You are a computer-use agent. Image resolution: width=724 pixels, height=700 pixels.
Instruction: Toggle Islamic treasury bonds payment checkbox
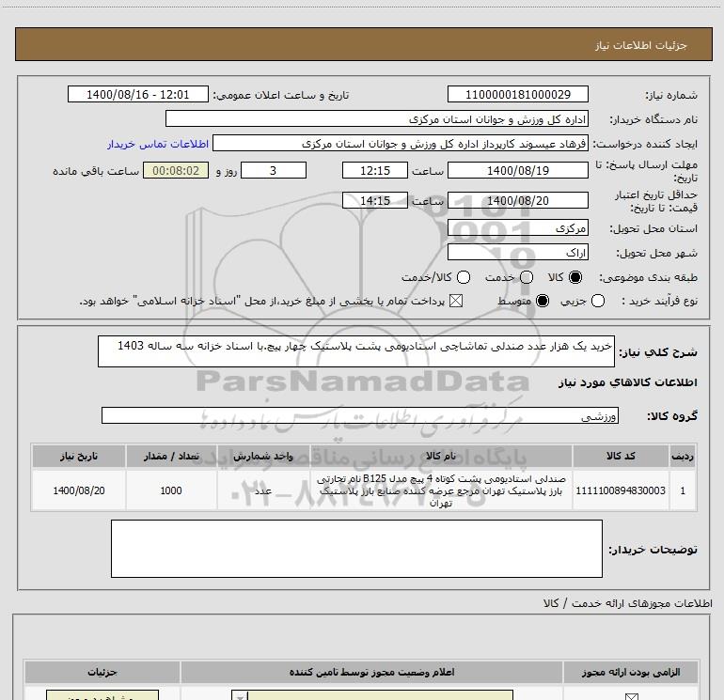tap(456, 301)
